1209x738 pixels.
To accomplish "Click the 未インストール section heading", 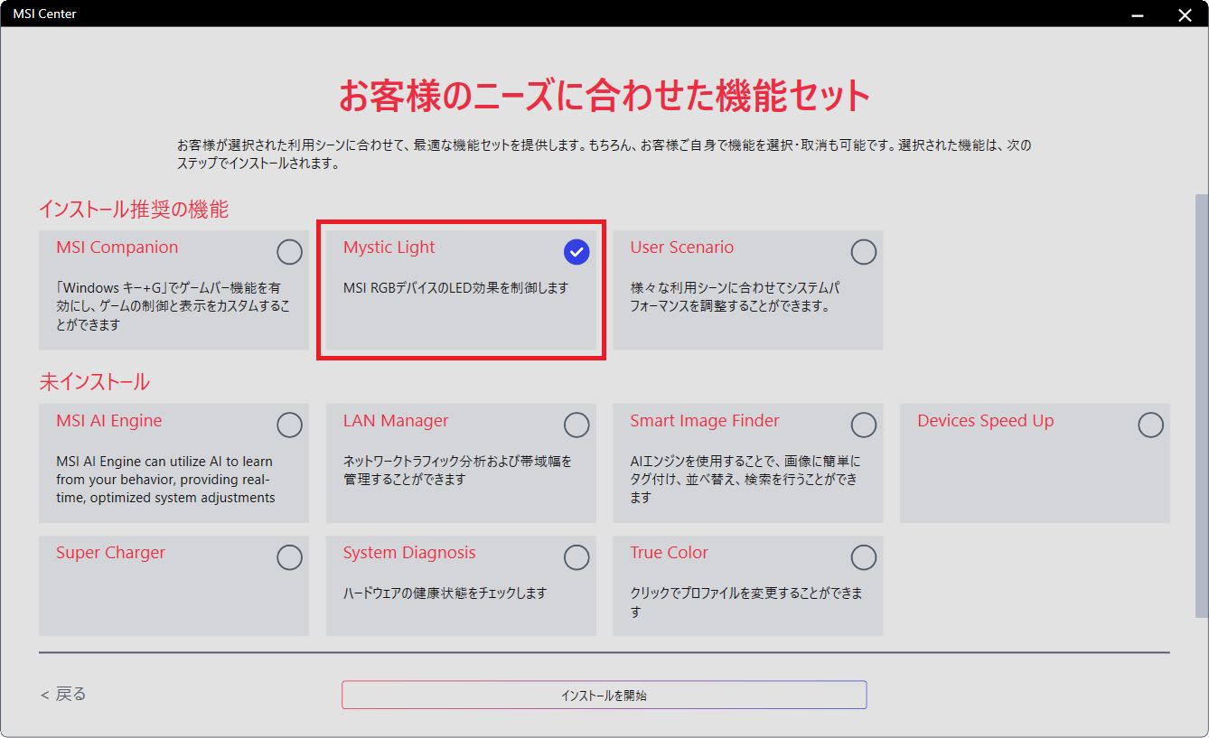I will pos(94,382).
